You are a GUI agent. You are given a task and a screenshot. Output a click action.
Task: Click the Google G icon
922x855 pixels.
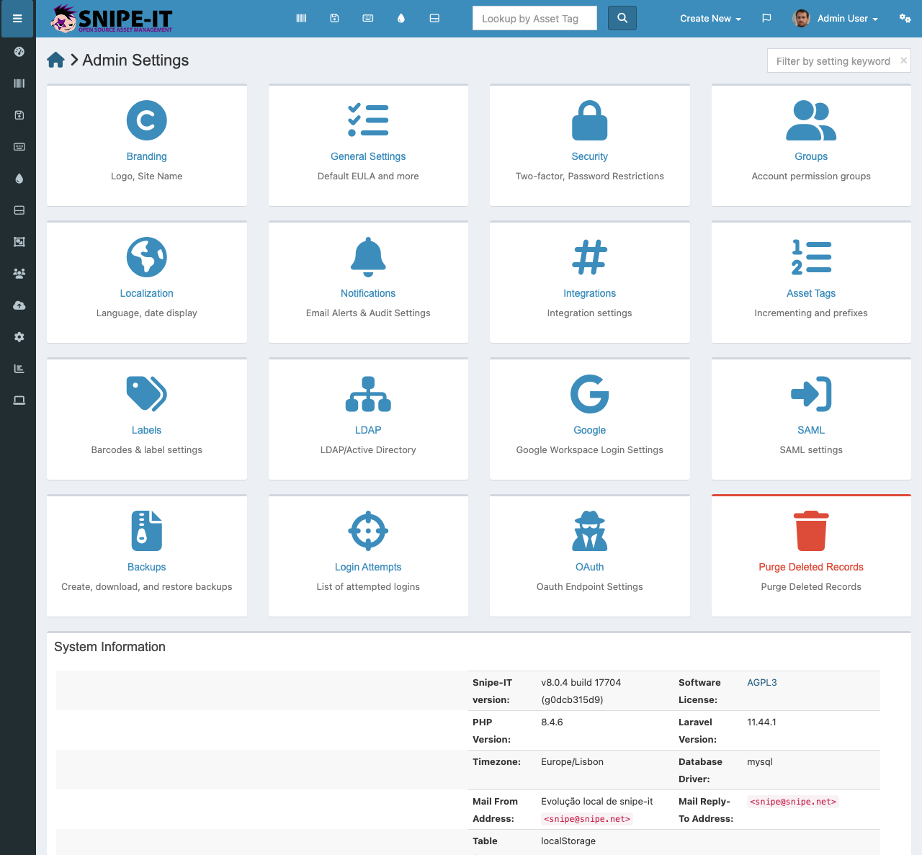pyautogui.click(x=590, y=394)
